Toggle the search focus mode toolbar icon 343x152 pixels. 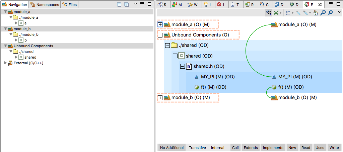point(268,13)
